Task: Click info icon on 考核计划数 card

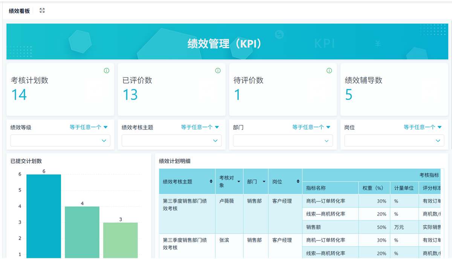Action: [x=107, y=70]
